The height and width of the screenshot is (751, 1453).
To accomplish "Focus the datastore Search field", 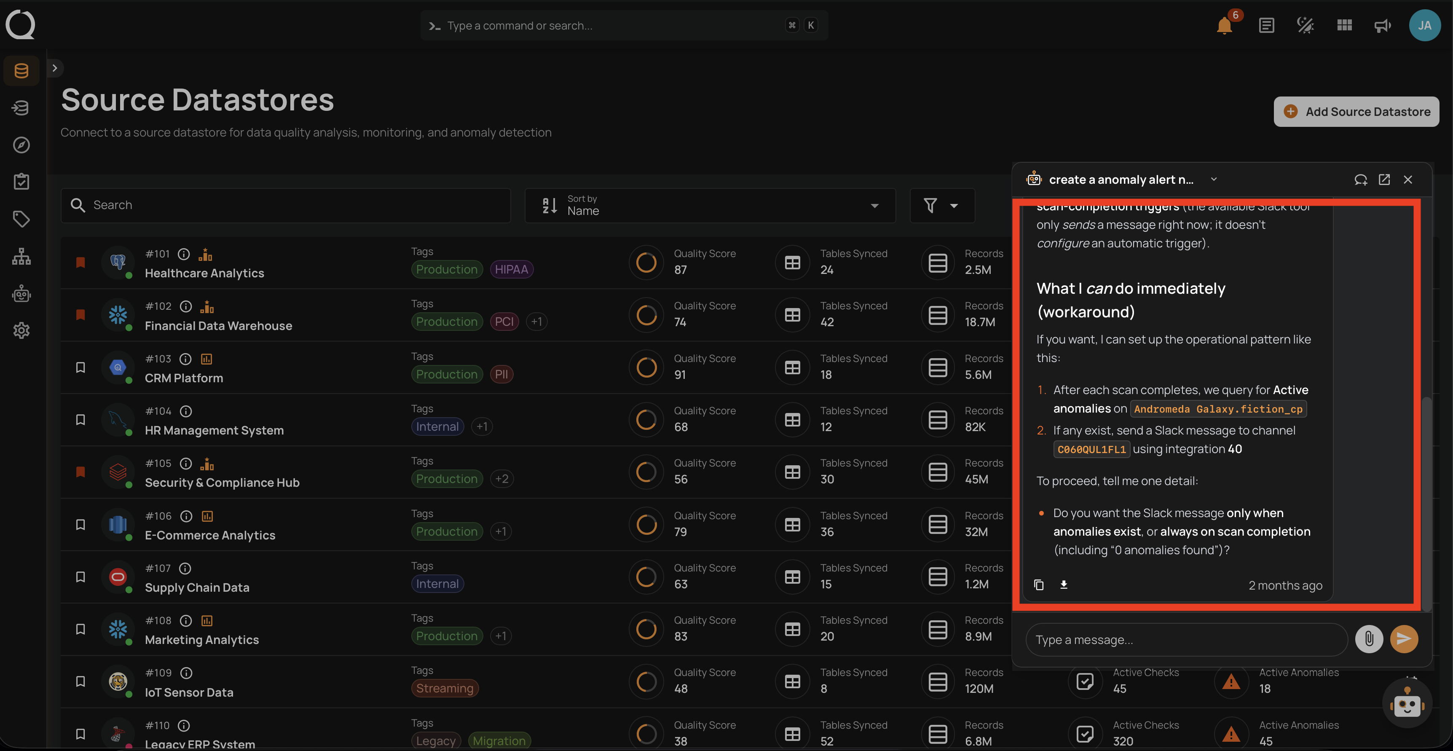I will [285, 205].
